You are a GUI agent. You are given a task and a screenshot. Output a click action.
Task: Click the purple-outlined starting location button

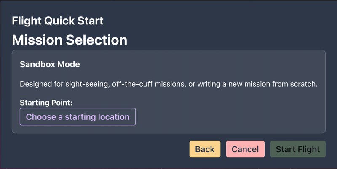point(78,117)
